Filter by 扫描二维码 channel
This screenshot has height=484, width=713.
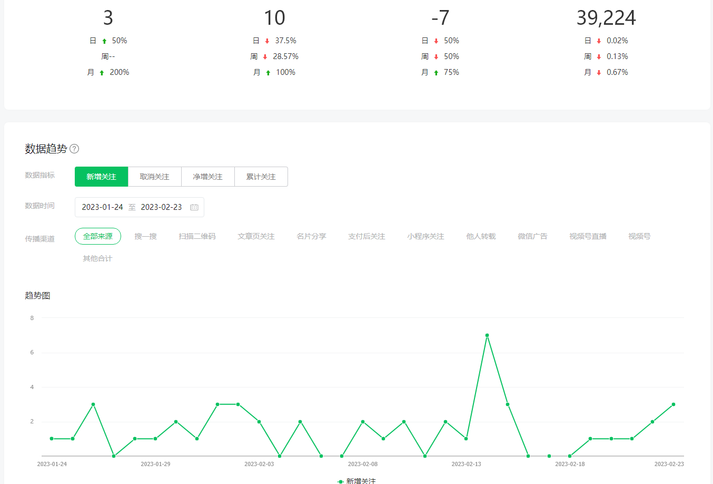(x=197, y=236)
